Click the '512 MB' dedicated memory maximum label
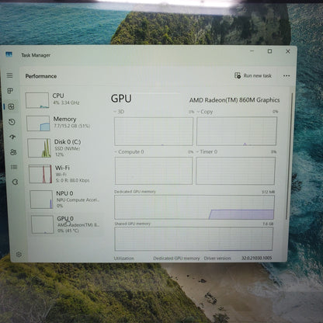The width and height of the screenshot is (323, 323). pos(268,192)
